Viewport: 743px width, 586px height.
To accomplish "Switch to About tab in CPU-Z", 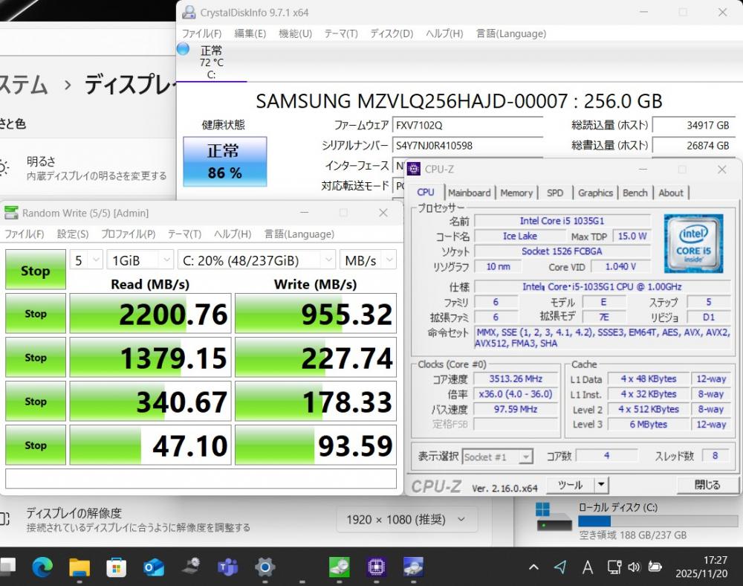I will (x=670, y=193).
